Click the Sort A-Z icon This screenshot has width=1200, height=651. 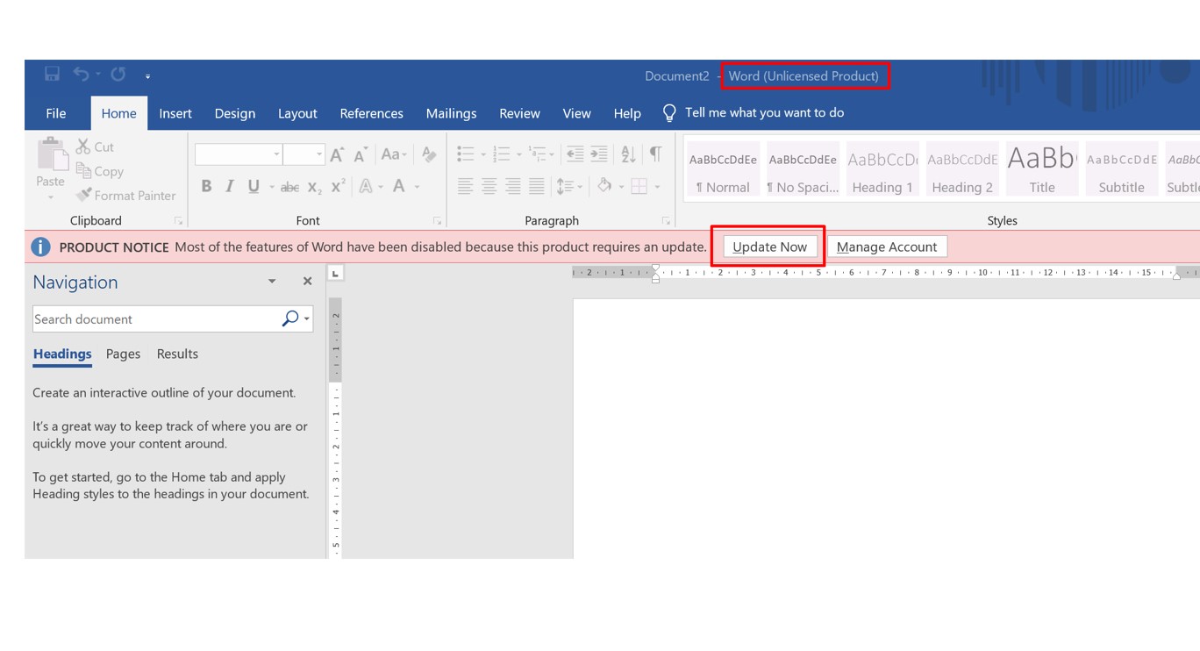(x=628, y=154)
